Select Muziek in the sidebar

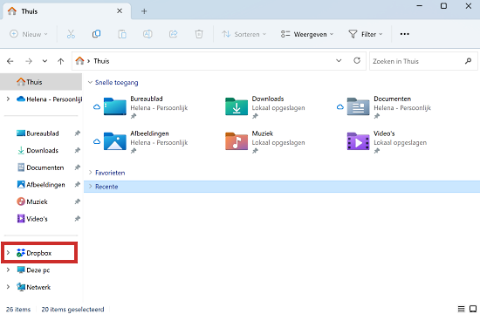(x=32, y=201)
